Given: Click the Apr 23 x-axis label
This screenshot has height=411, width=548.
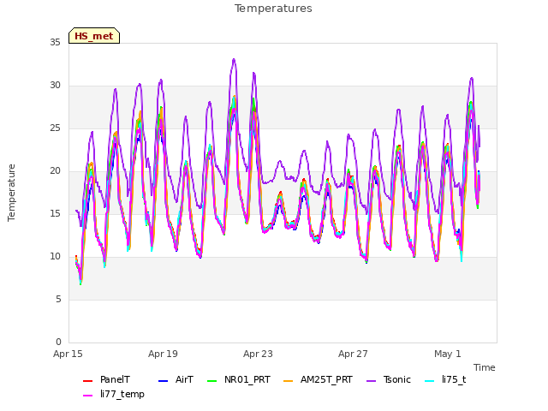Looking at the screenshot, I should pyautogui.click(x=258, y=354).
